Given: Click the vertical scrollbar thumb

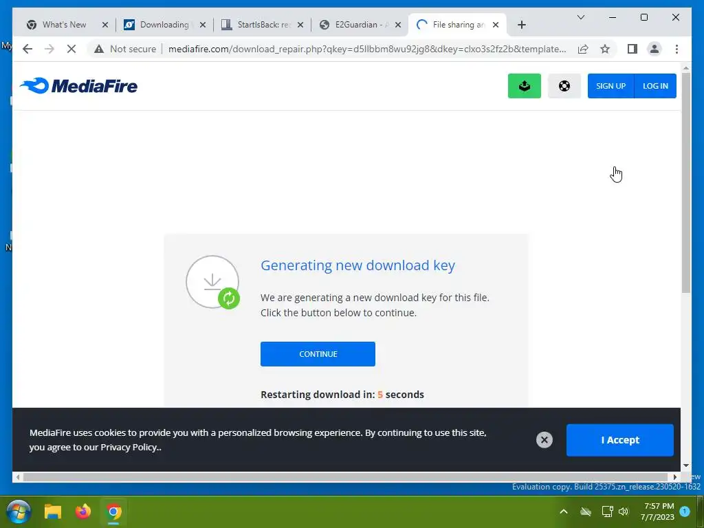Looking at the screenshot, I should [685, 183].
